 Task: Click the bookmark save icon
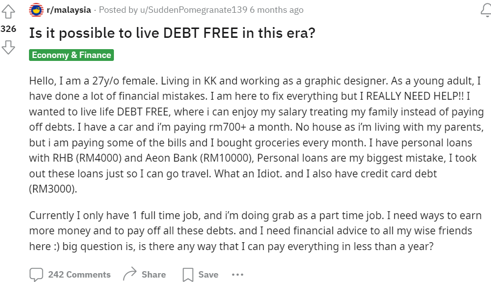pyautogui.click(x=188, y=275)
